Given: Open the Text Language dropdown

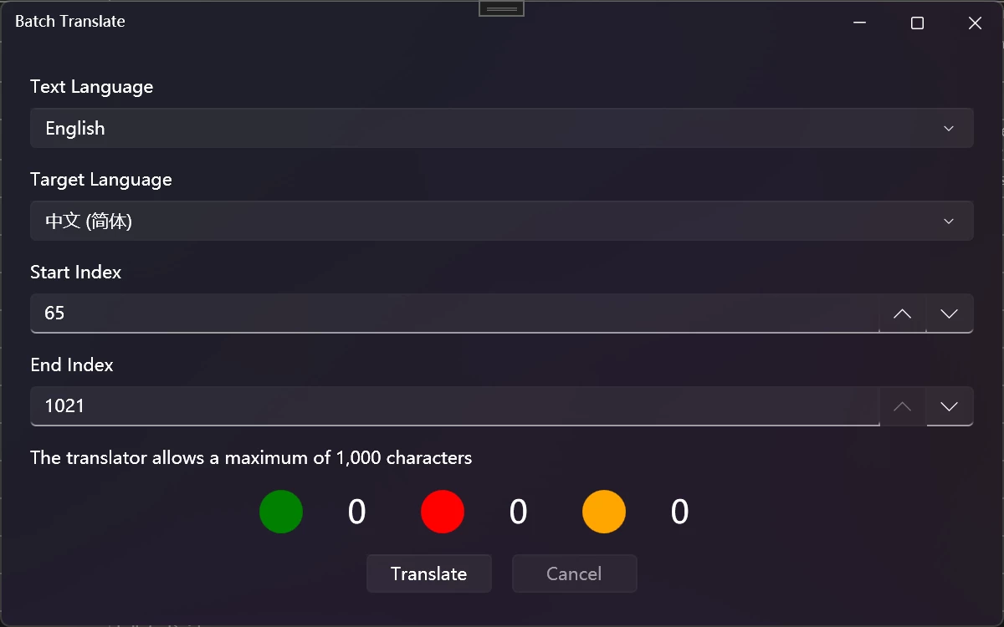Looking at the screenshot, I should [x=502, y=128].
